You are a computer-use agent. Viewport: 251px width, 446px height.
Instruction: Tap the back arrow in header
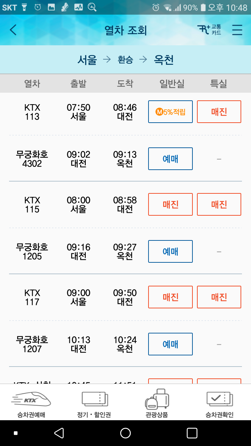click(x=13, y=30)
